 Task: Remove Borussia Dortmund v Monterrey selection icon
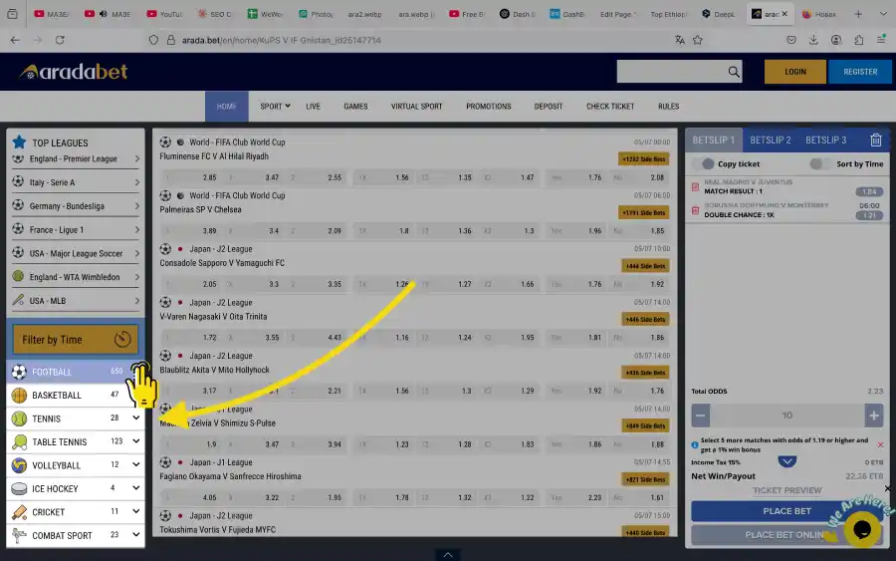pyautogui.click(x=696, y=210)
